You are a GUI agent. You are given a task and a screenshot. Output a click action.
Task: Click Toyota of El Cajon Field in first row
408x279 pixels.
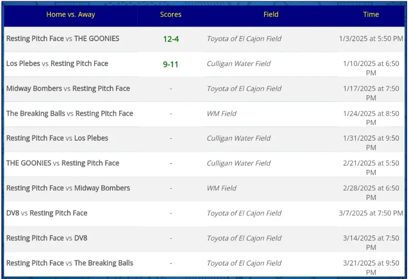tap(244, 39)
